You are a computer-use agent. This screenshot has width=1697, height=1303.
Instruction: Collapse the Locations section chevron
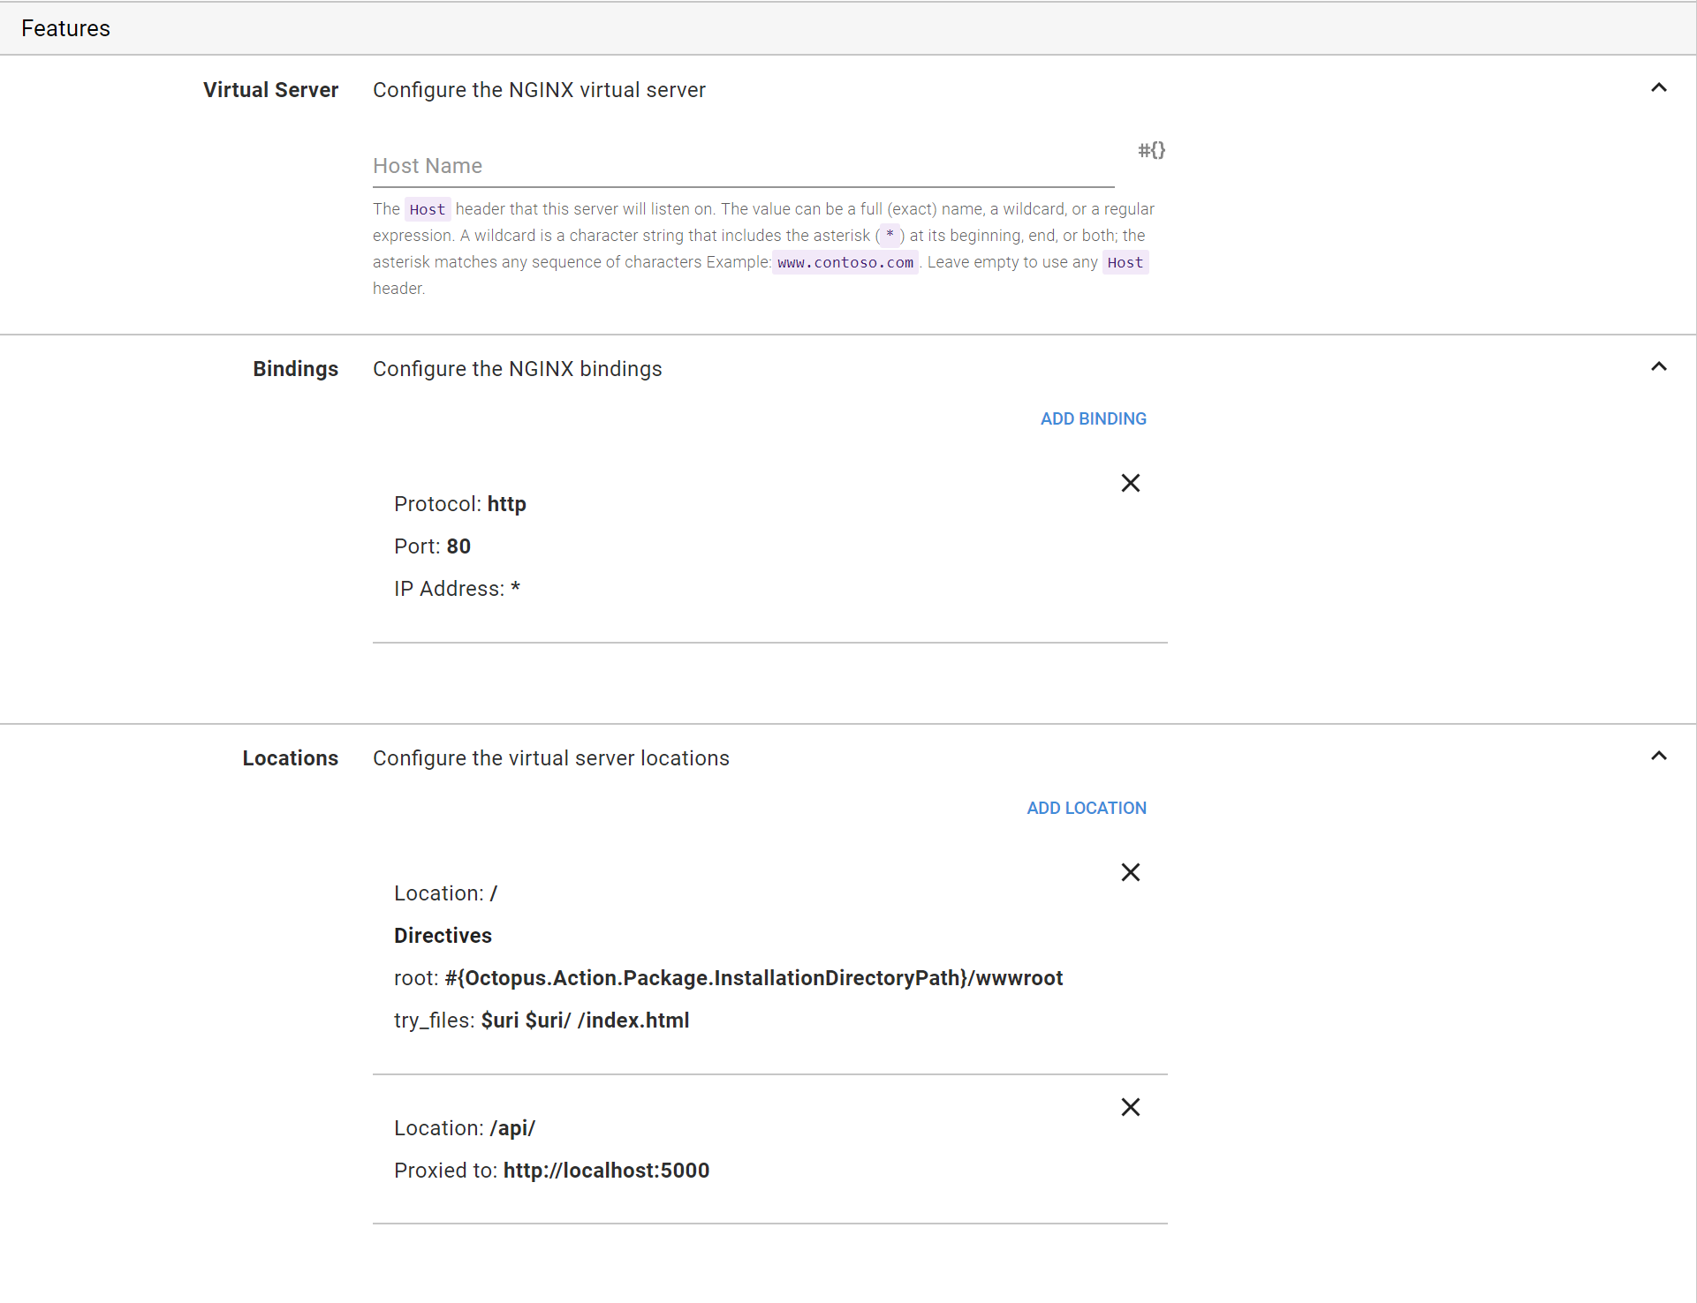pyautogui.click(x=1658, y=756)
